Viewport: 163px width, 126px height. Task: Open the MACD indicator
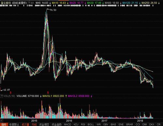pos(67,124)
